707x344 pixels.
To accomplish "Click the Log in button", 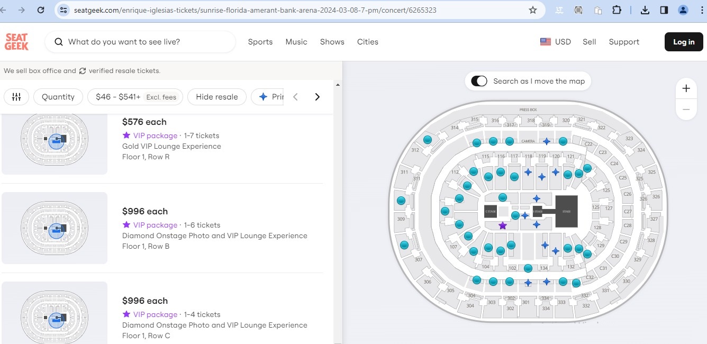I will point(683,41).
